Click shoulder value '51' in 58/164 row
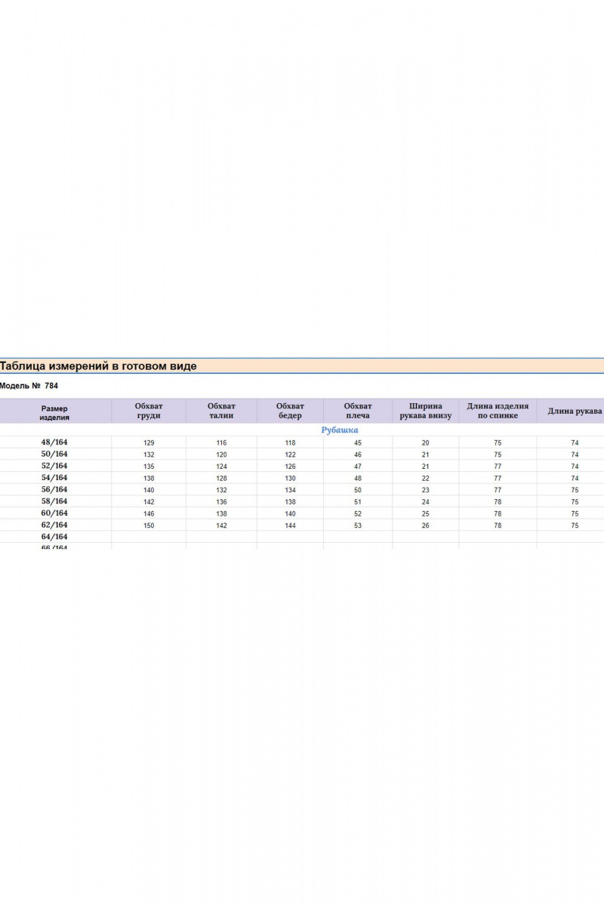604x906 pixels. [358, 501]
